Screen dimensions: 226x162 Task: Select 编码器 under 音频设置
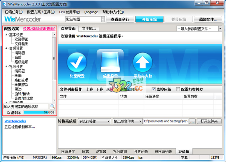(20, 53)
